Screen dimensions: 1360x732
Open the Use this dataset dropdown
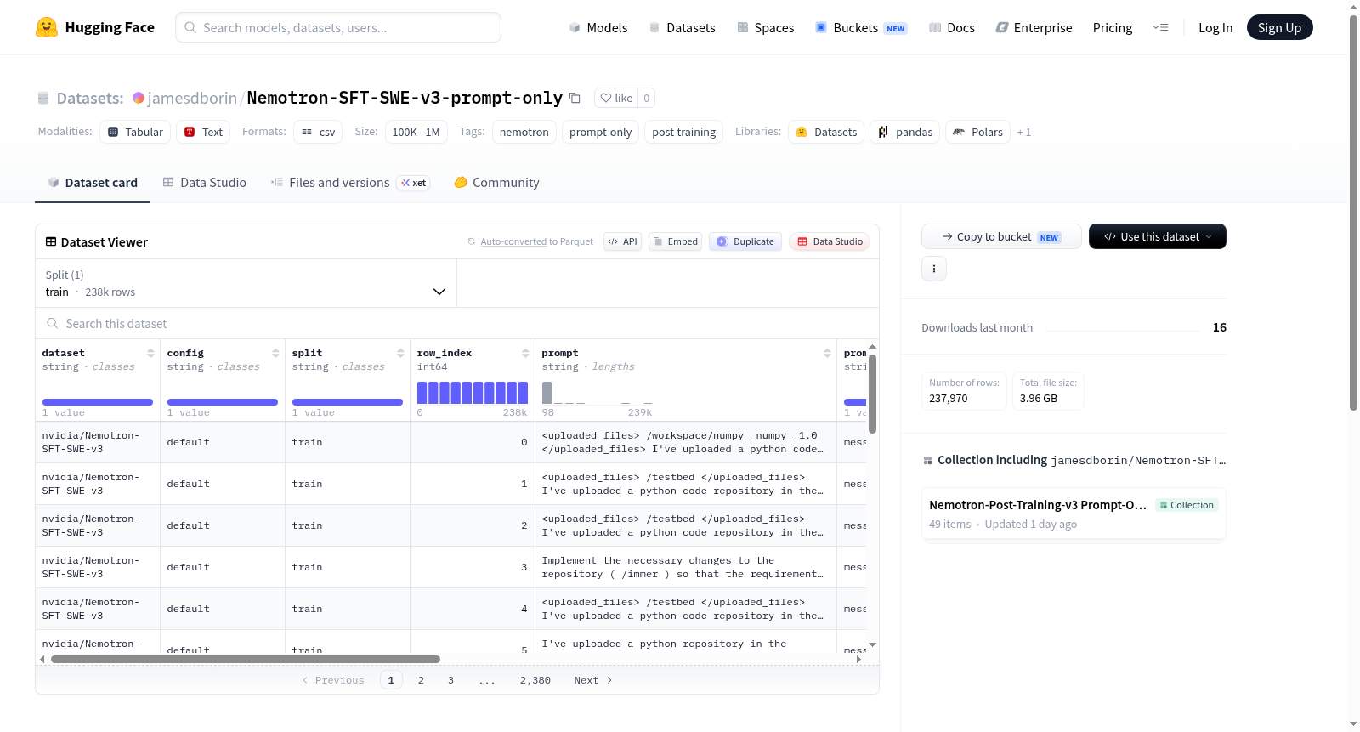[1157, 236]
